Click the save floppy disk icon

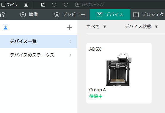pyautogui.click(x=43, y=5)
